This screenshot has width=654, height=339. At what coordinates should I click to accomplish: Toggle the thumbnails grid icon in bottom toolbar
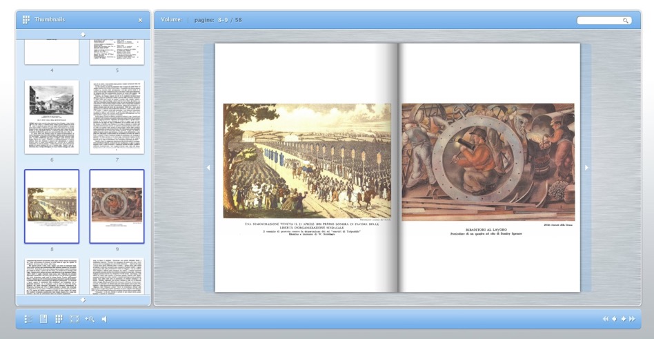(59, 319)
